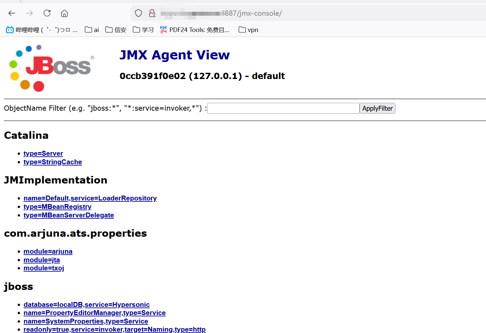
Task: Click the shield tracking protection icon
Action: [x=138, y=13]
